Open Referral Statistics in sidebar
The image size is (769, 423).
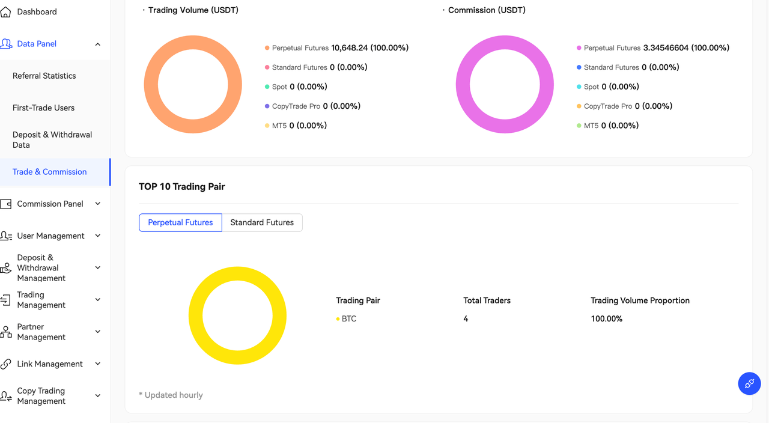click(44, 76)
